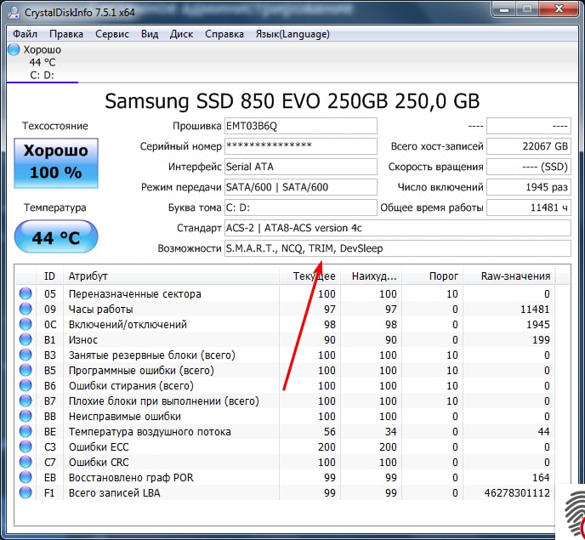Click the Наихуд... column header
The width and height of the screenshot is (585, 540).
[372, 276]
